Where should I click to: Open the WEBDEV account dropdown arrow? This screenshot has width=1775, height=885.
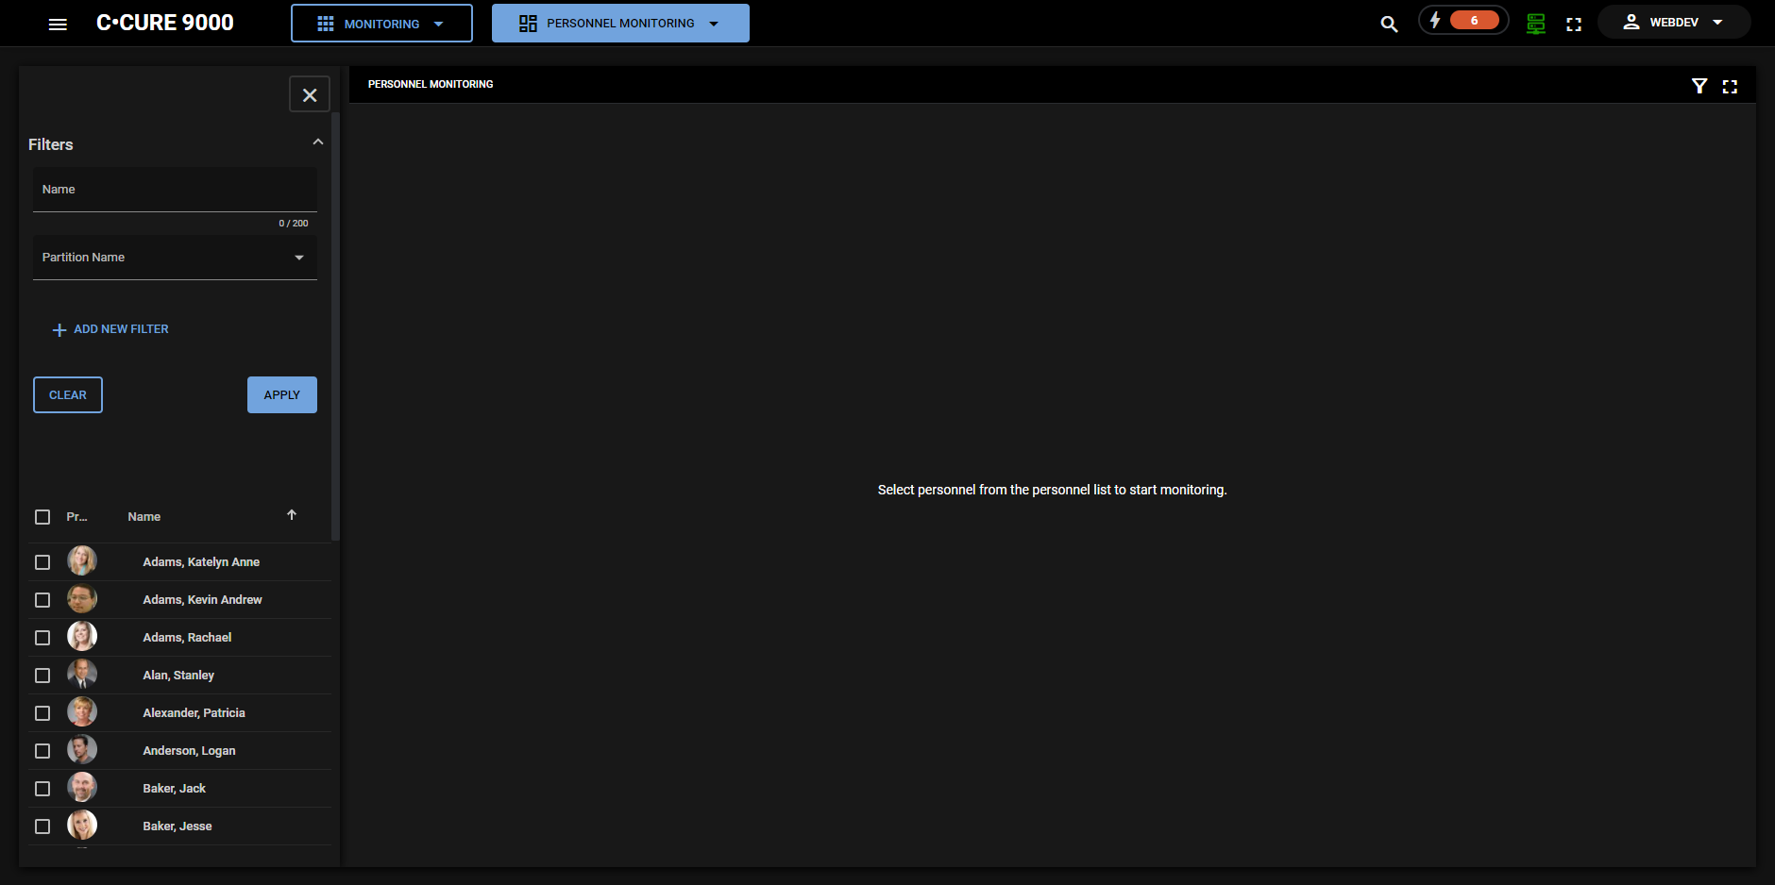tap(1718, 21)
